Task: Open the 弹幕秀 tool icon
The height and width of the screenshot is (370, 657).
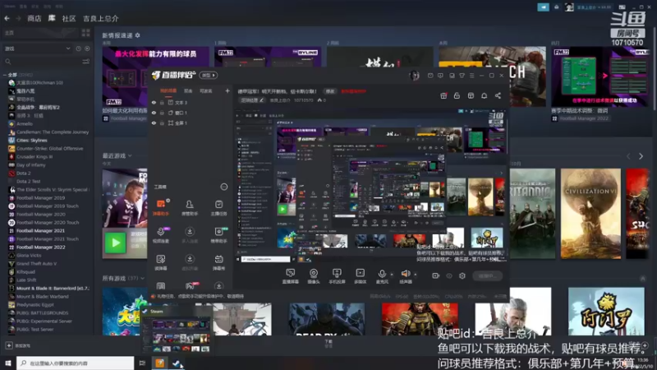Action: pos(218,259)
